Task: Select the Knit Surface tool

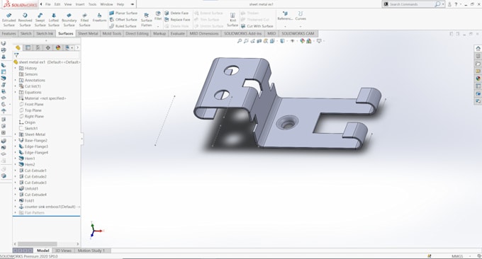Action: point(232,20)
